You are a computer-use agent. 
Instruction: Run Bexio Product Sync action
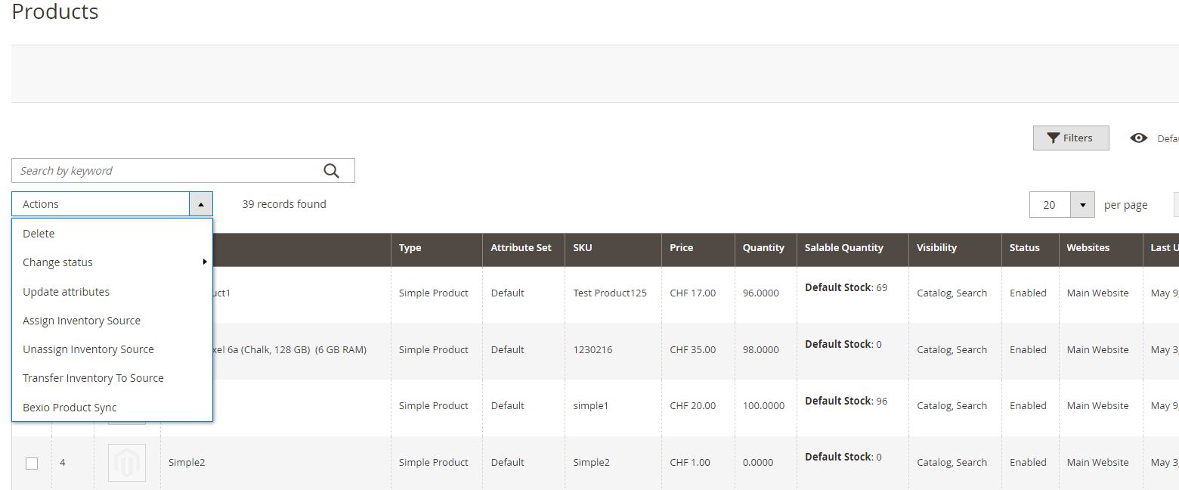tap(70, 408)
